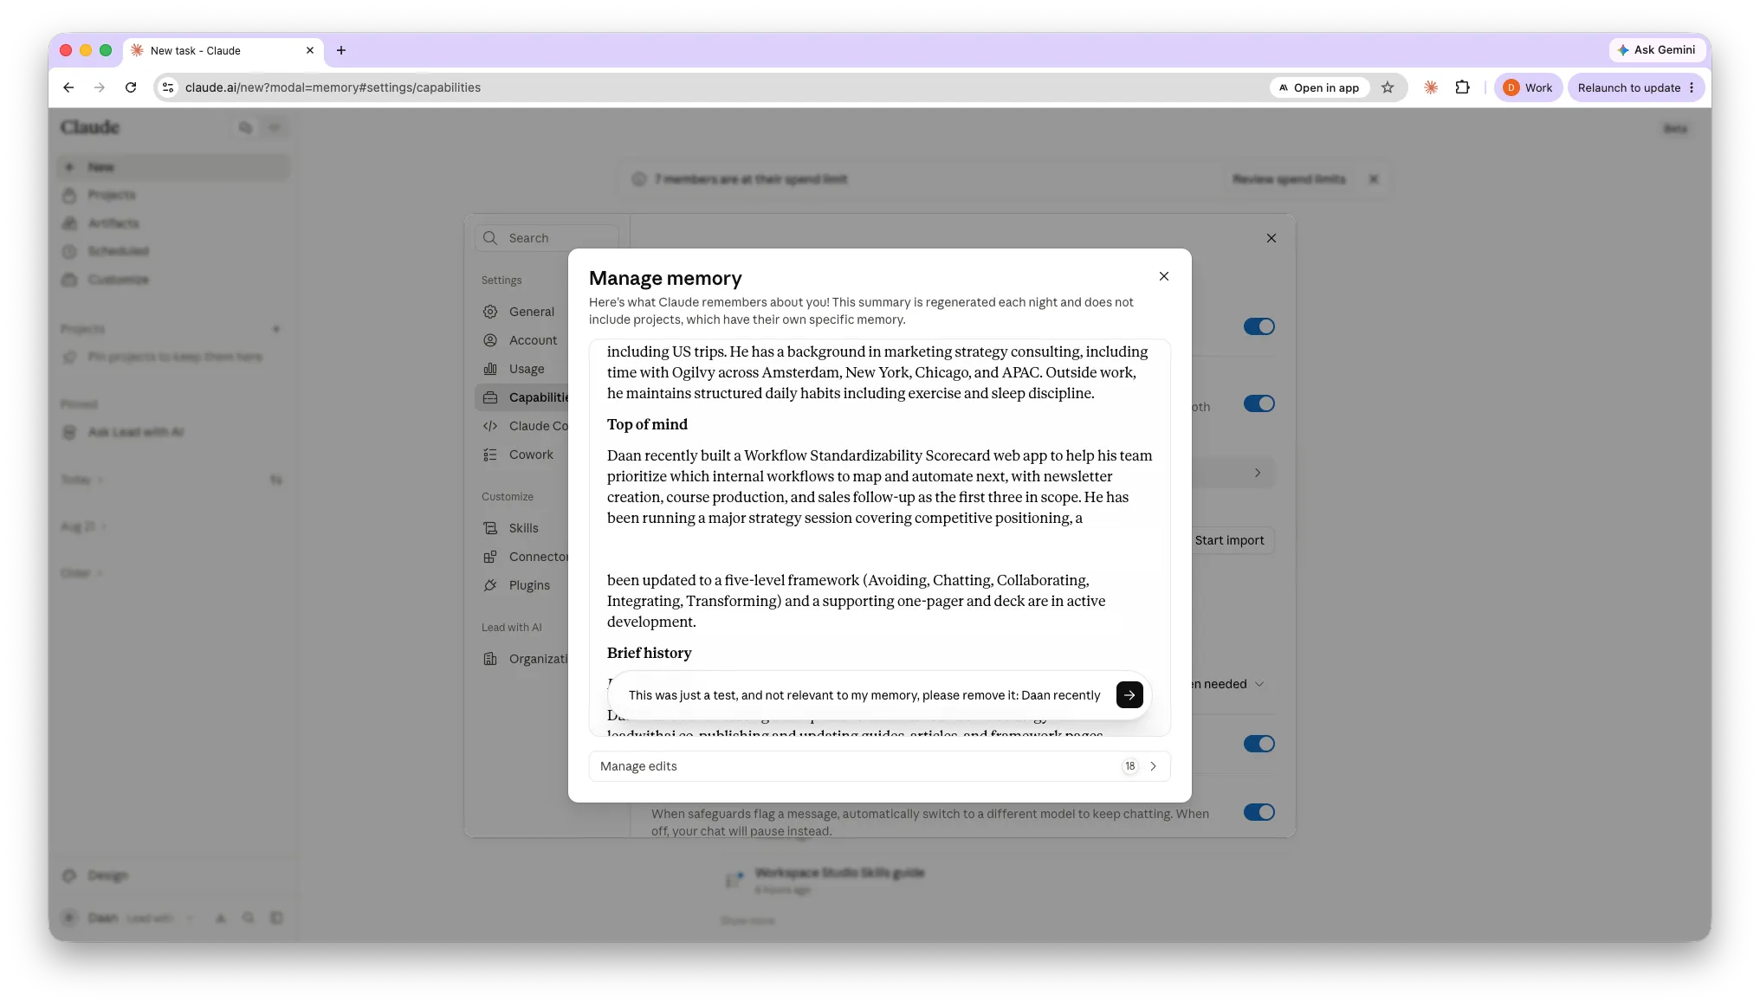Click the General gear icon
The height and width of the screenshot is (1006, 1760).
click(490, 312)
